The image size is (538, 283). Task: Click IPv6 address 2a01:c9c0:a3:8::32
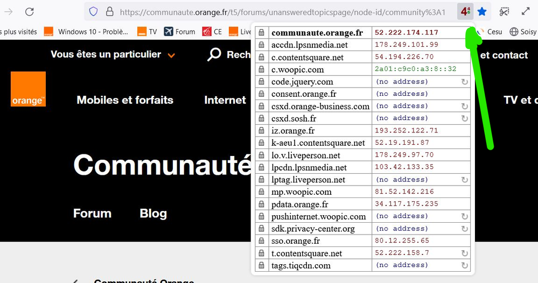click(x=416, y=69)
